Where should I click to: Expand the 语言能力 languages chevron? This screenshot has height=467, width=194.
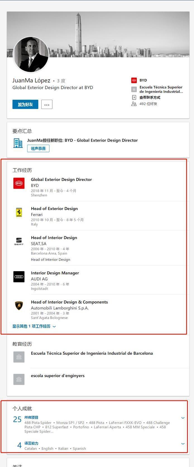pos(183,444)
